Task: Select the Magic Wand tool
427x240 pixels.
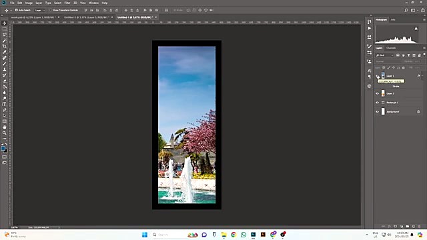Action: coord(5,41)
